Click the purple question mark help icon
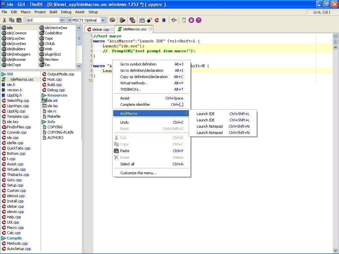Image resolution: width=339 pixels, height=254 pixels. (x=199, y=20)
